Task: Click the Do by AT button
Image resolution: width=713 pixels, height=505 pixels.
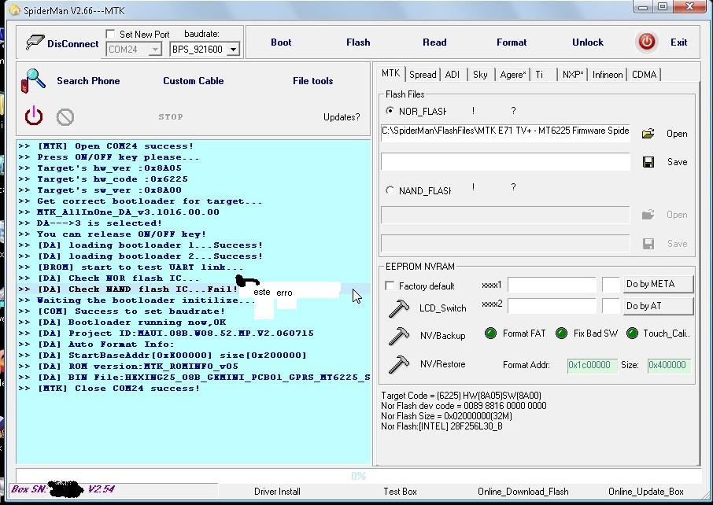Action: pyautogui.click(x=659, y=306)
